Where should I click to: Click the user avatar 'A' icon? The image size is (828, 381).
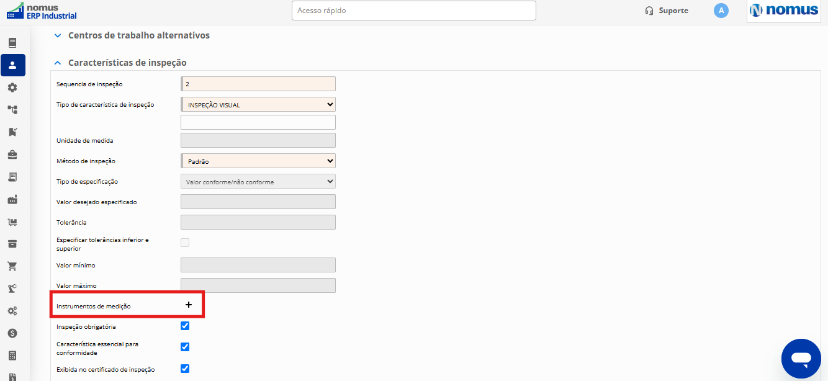pos(721,11)
